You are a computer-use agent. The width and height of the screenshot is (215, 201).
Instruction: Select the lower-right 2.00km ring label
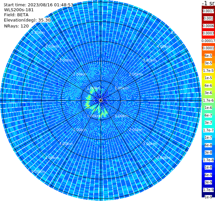click(x=136, y=130)
